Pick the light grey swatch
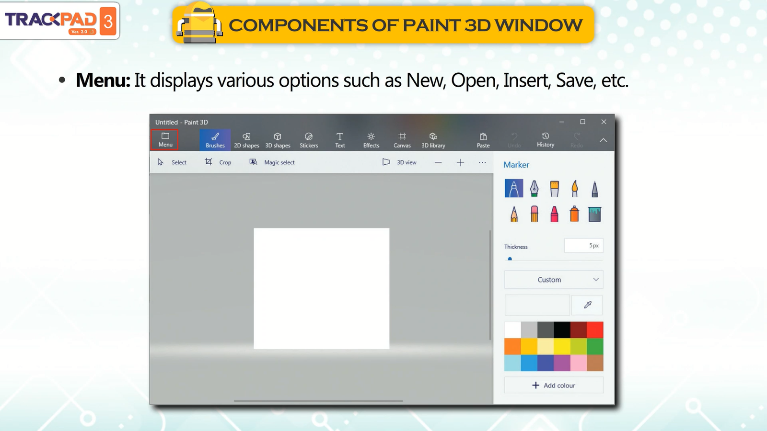Viewport: 767px width, 431px height. tap(529, 330)
